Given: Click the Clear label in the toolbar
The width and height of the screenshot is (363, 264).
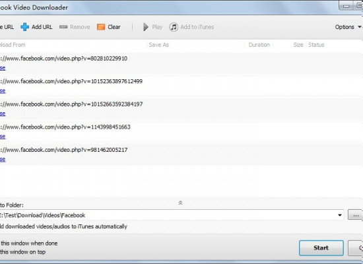Looking at the screenshot, I should 114,27.
